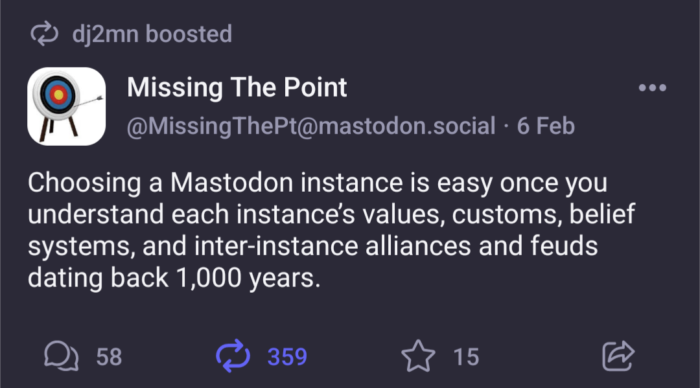700x388 pixels.
Task: Open the post permalink via 6 Feb timestamp
Action: tap(546, 126)
